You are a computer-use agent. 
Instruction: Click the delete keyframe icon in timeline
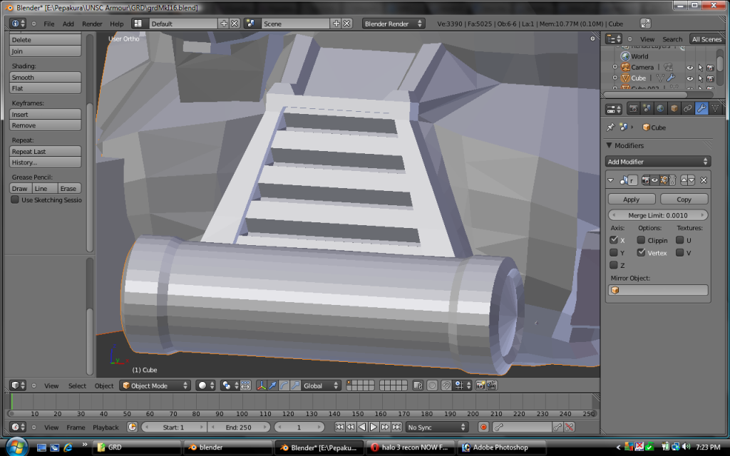point(569,427)
